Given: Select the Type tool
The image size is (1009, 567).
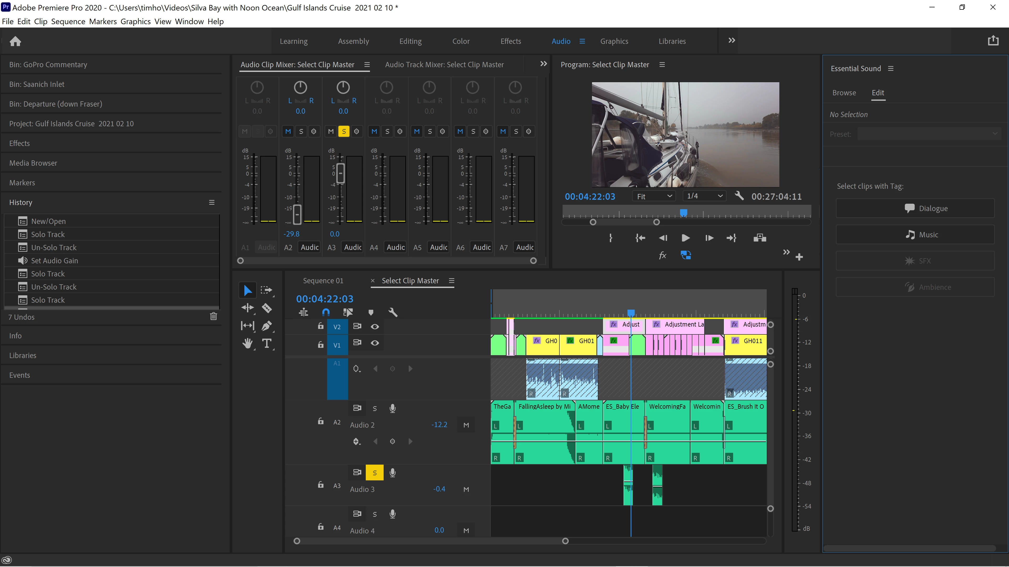Looking at the screenshot, I should tap(267, 344).
